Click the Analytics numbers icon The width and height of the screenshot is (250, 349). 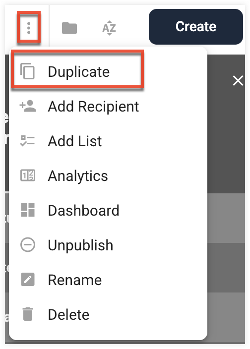tap(28, 175)
